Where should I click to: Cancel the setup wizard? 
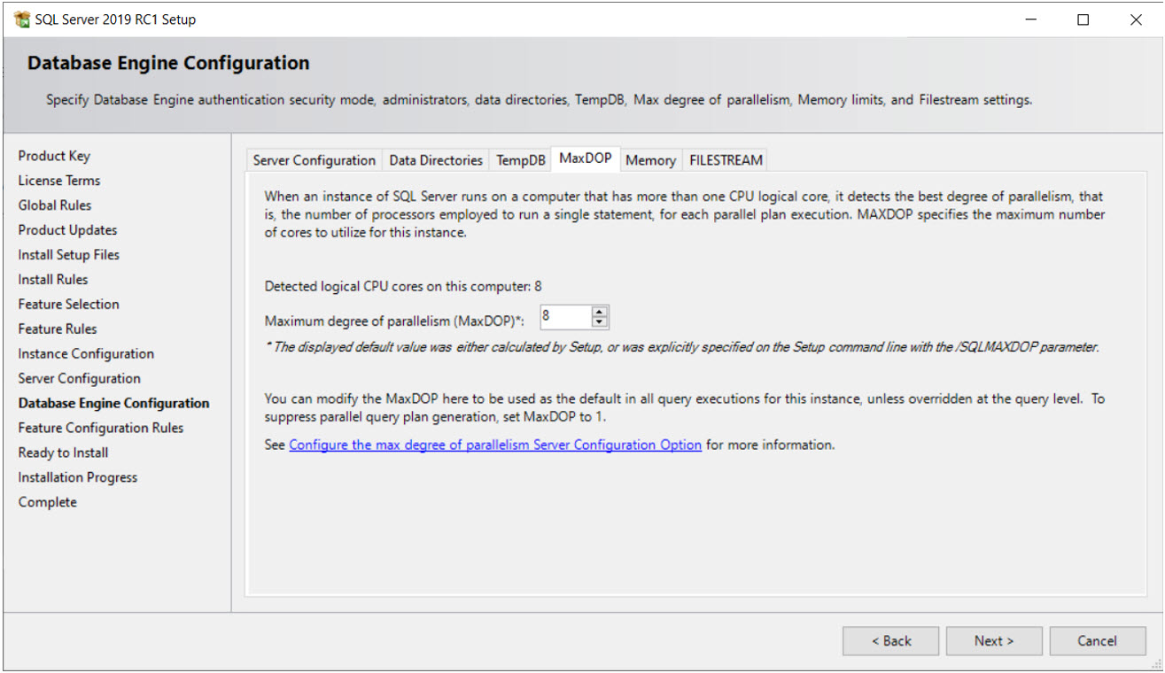pos(1098,640)
